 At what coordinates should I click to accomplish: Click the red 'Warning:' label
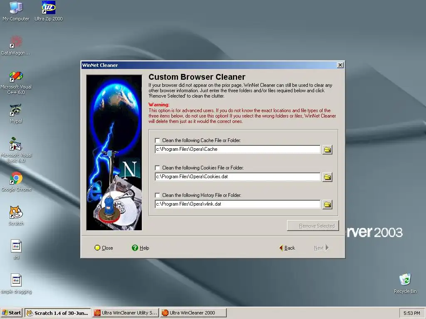pyautogui.click(x=159, y=105)
